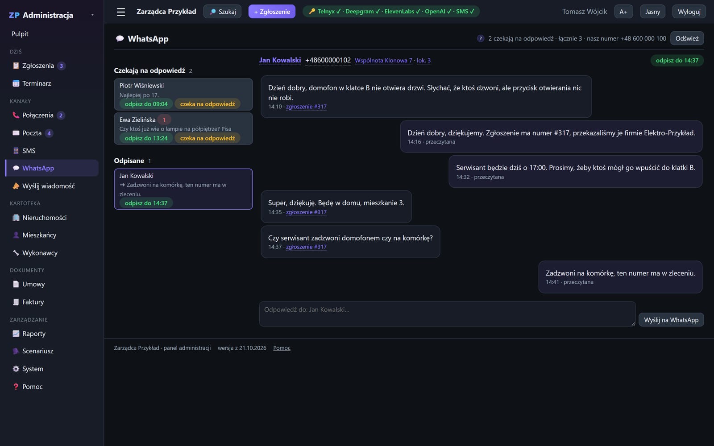Click the Połączenia phone icon
This screenshot has height=446, width=714.
click(x=16, y=115)
